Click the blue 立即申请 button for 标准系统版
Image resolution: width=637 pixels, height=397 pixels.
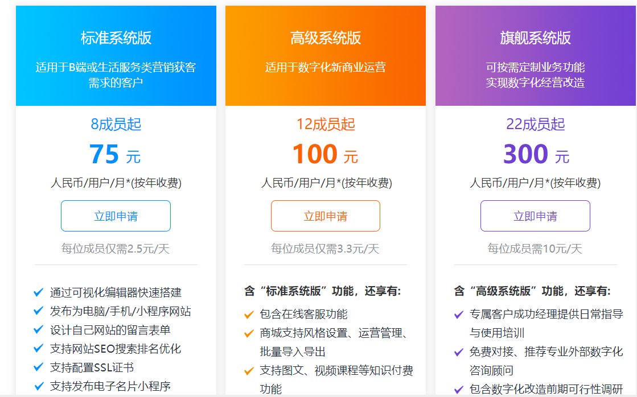click(116, 216)
